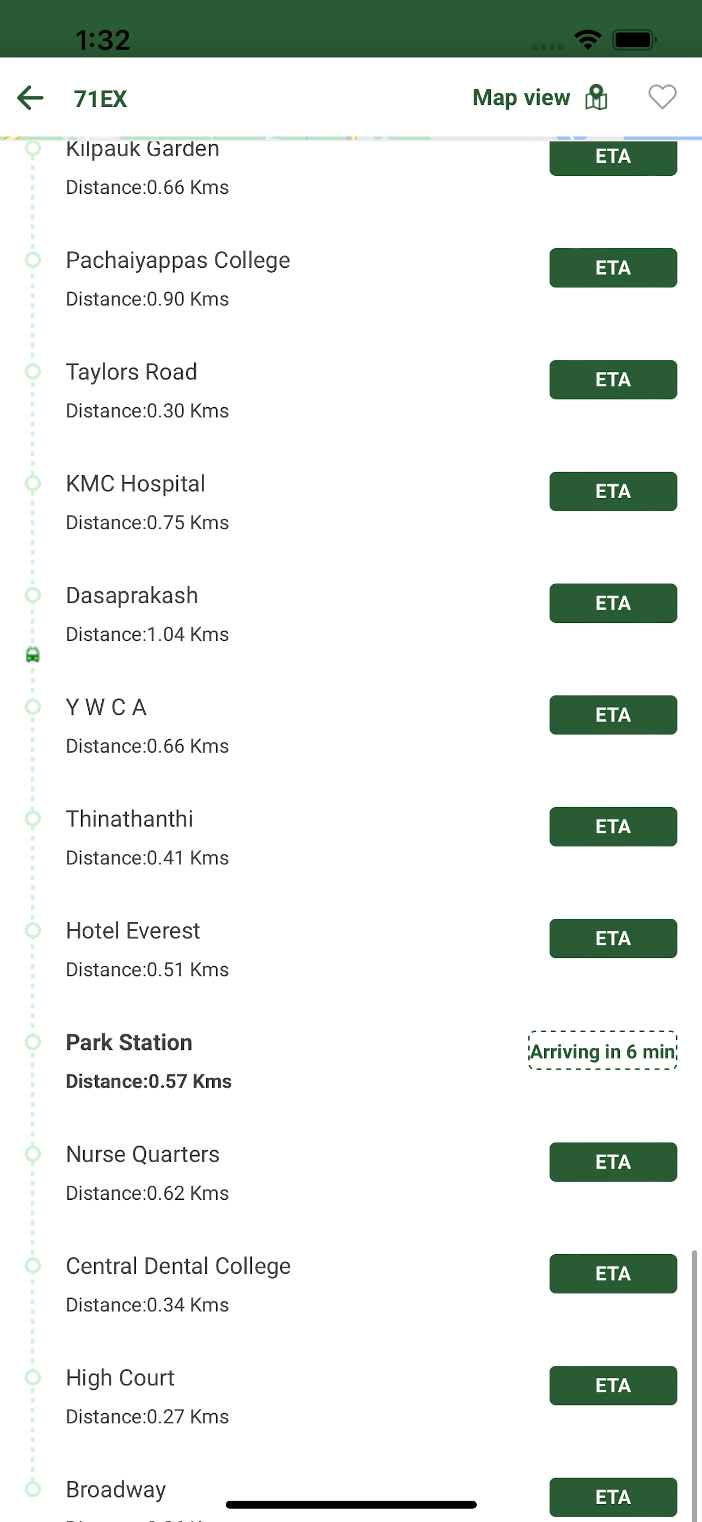The height and width of the screenshot is (1522, 702).
Task: Select the Pachaiyappas College stop circle marker
Action: 33,260
